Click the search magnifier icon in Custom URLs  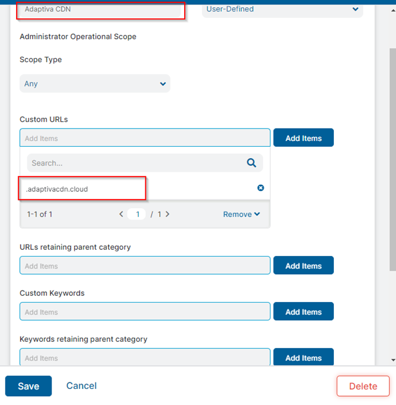point(251,163)
